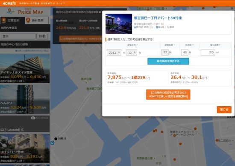Click the help icon beside 平均坪単価 heading
The width and height of the screenshot is (235, 166).
[100, 12]
